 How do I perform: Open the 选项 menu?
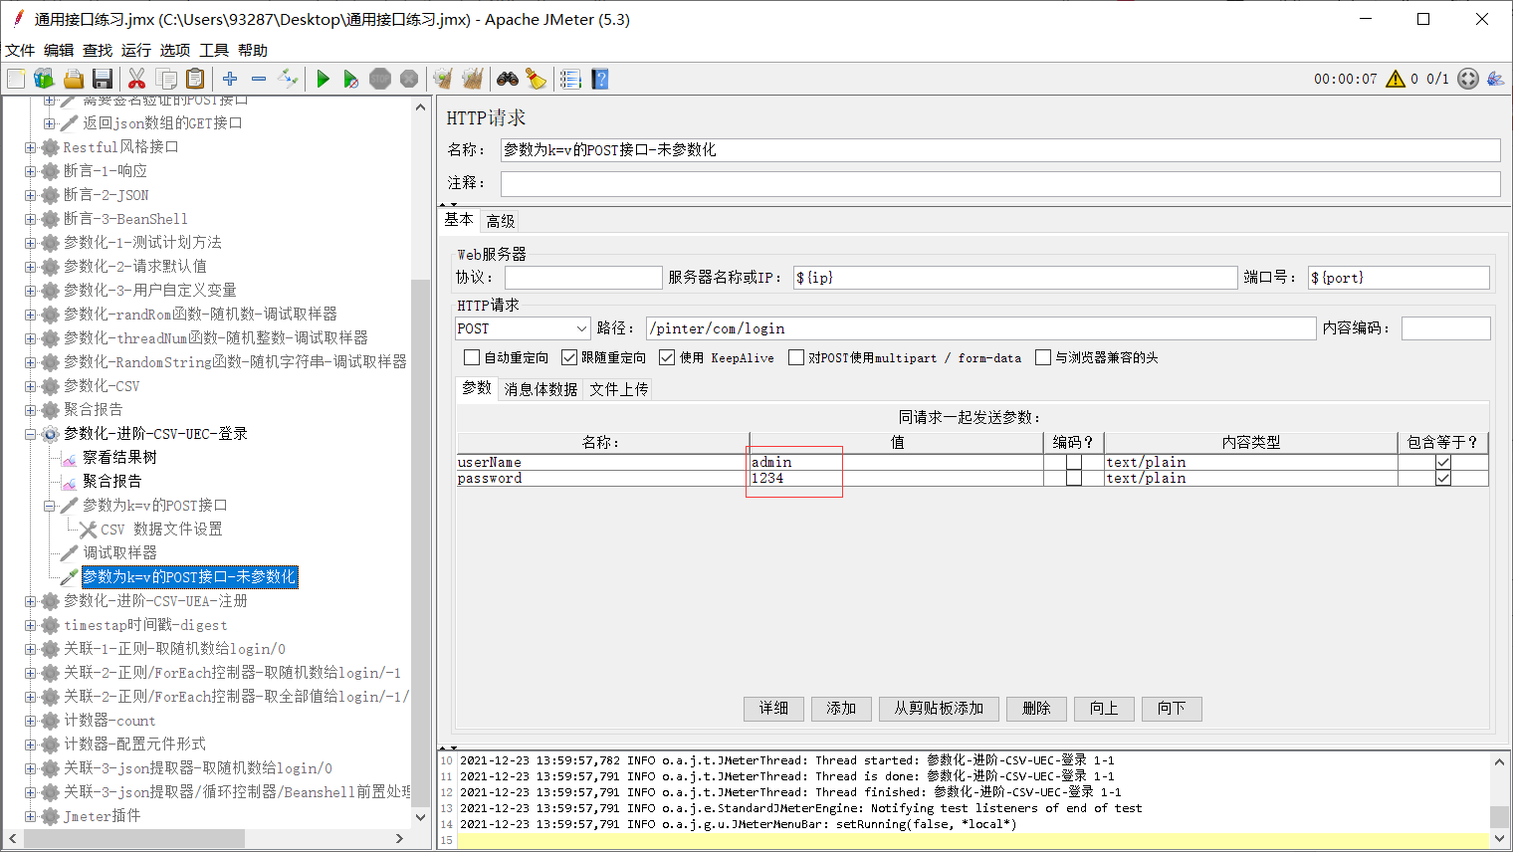coord(175,50)
